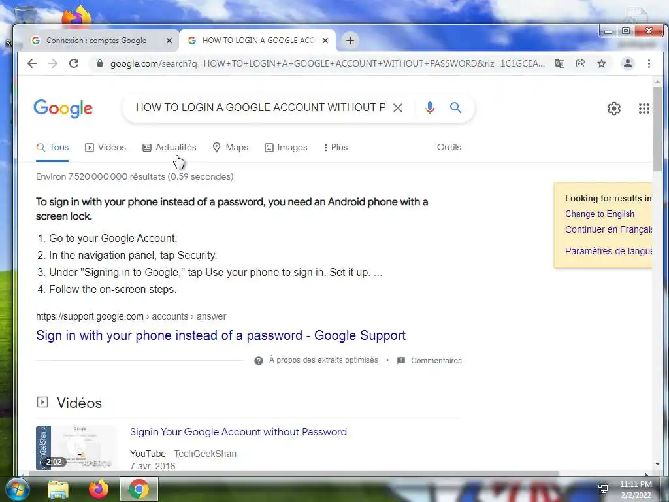Go back using the browser back arrow
Viewport: 669px width, 502px height.
[x=32, y=63]
